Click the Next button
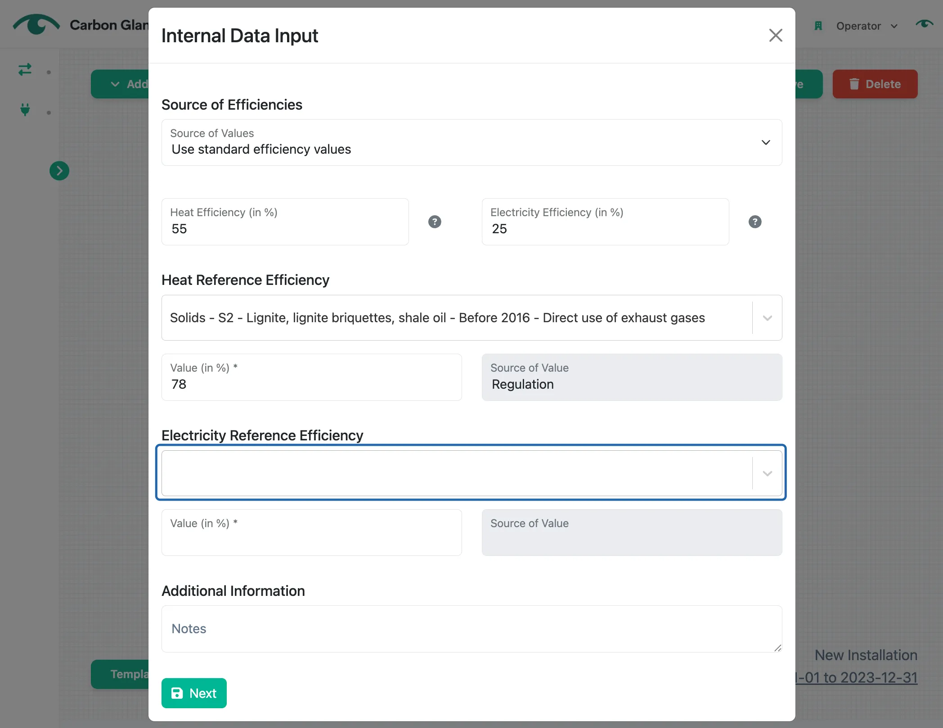This screenshot has width=943, height=728. pyautogui.click(x=194, y=693)
